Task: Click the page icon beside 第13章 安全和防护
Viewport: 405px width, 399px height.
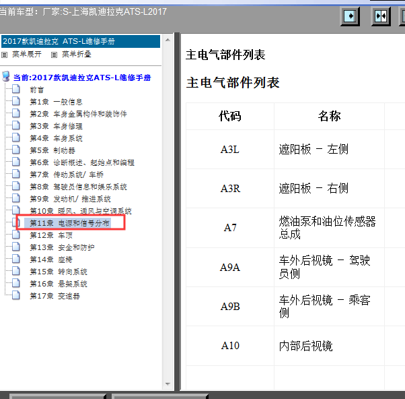Action: click(16, 247)
